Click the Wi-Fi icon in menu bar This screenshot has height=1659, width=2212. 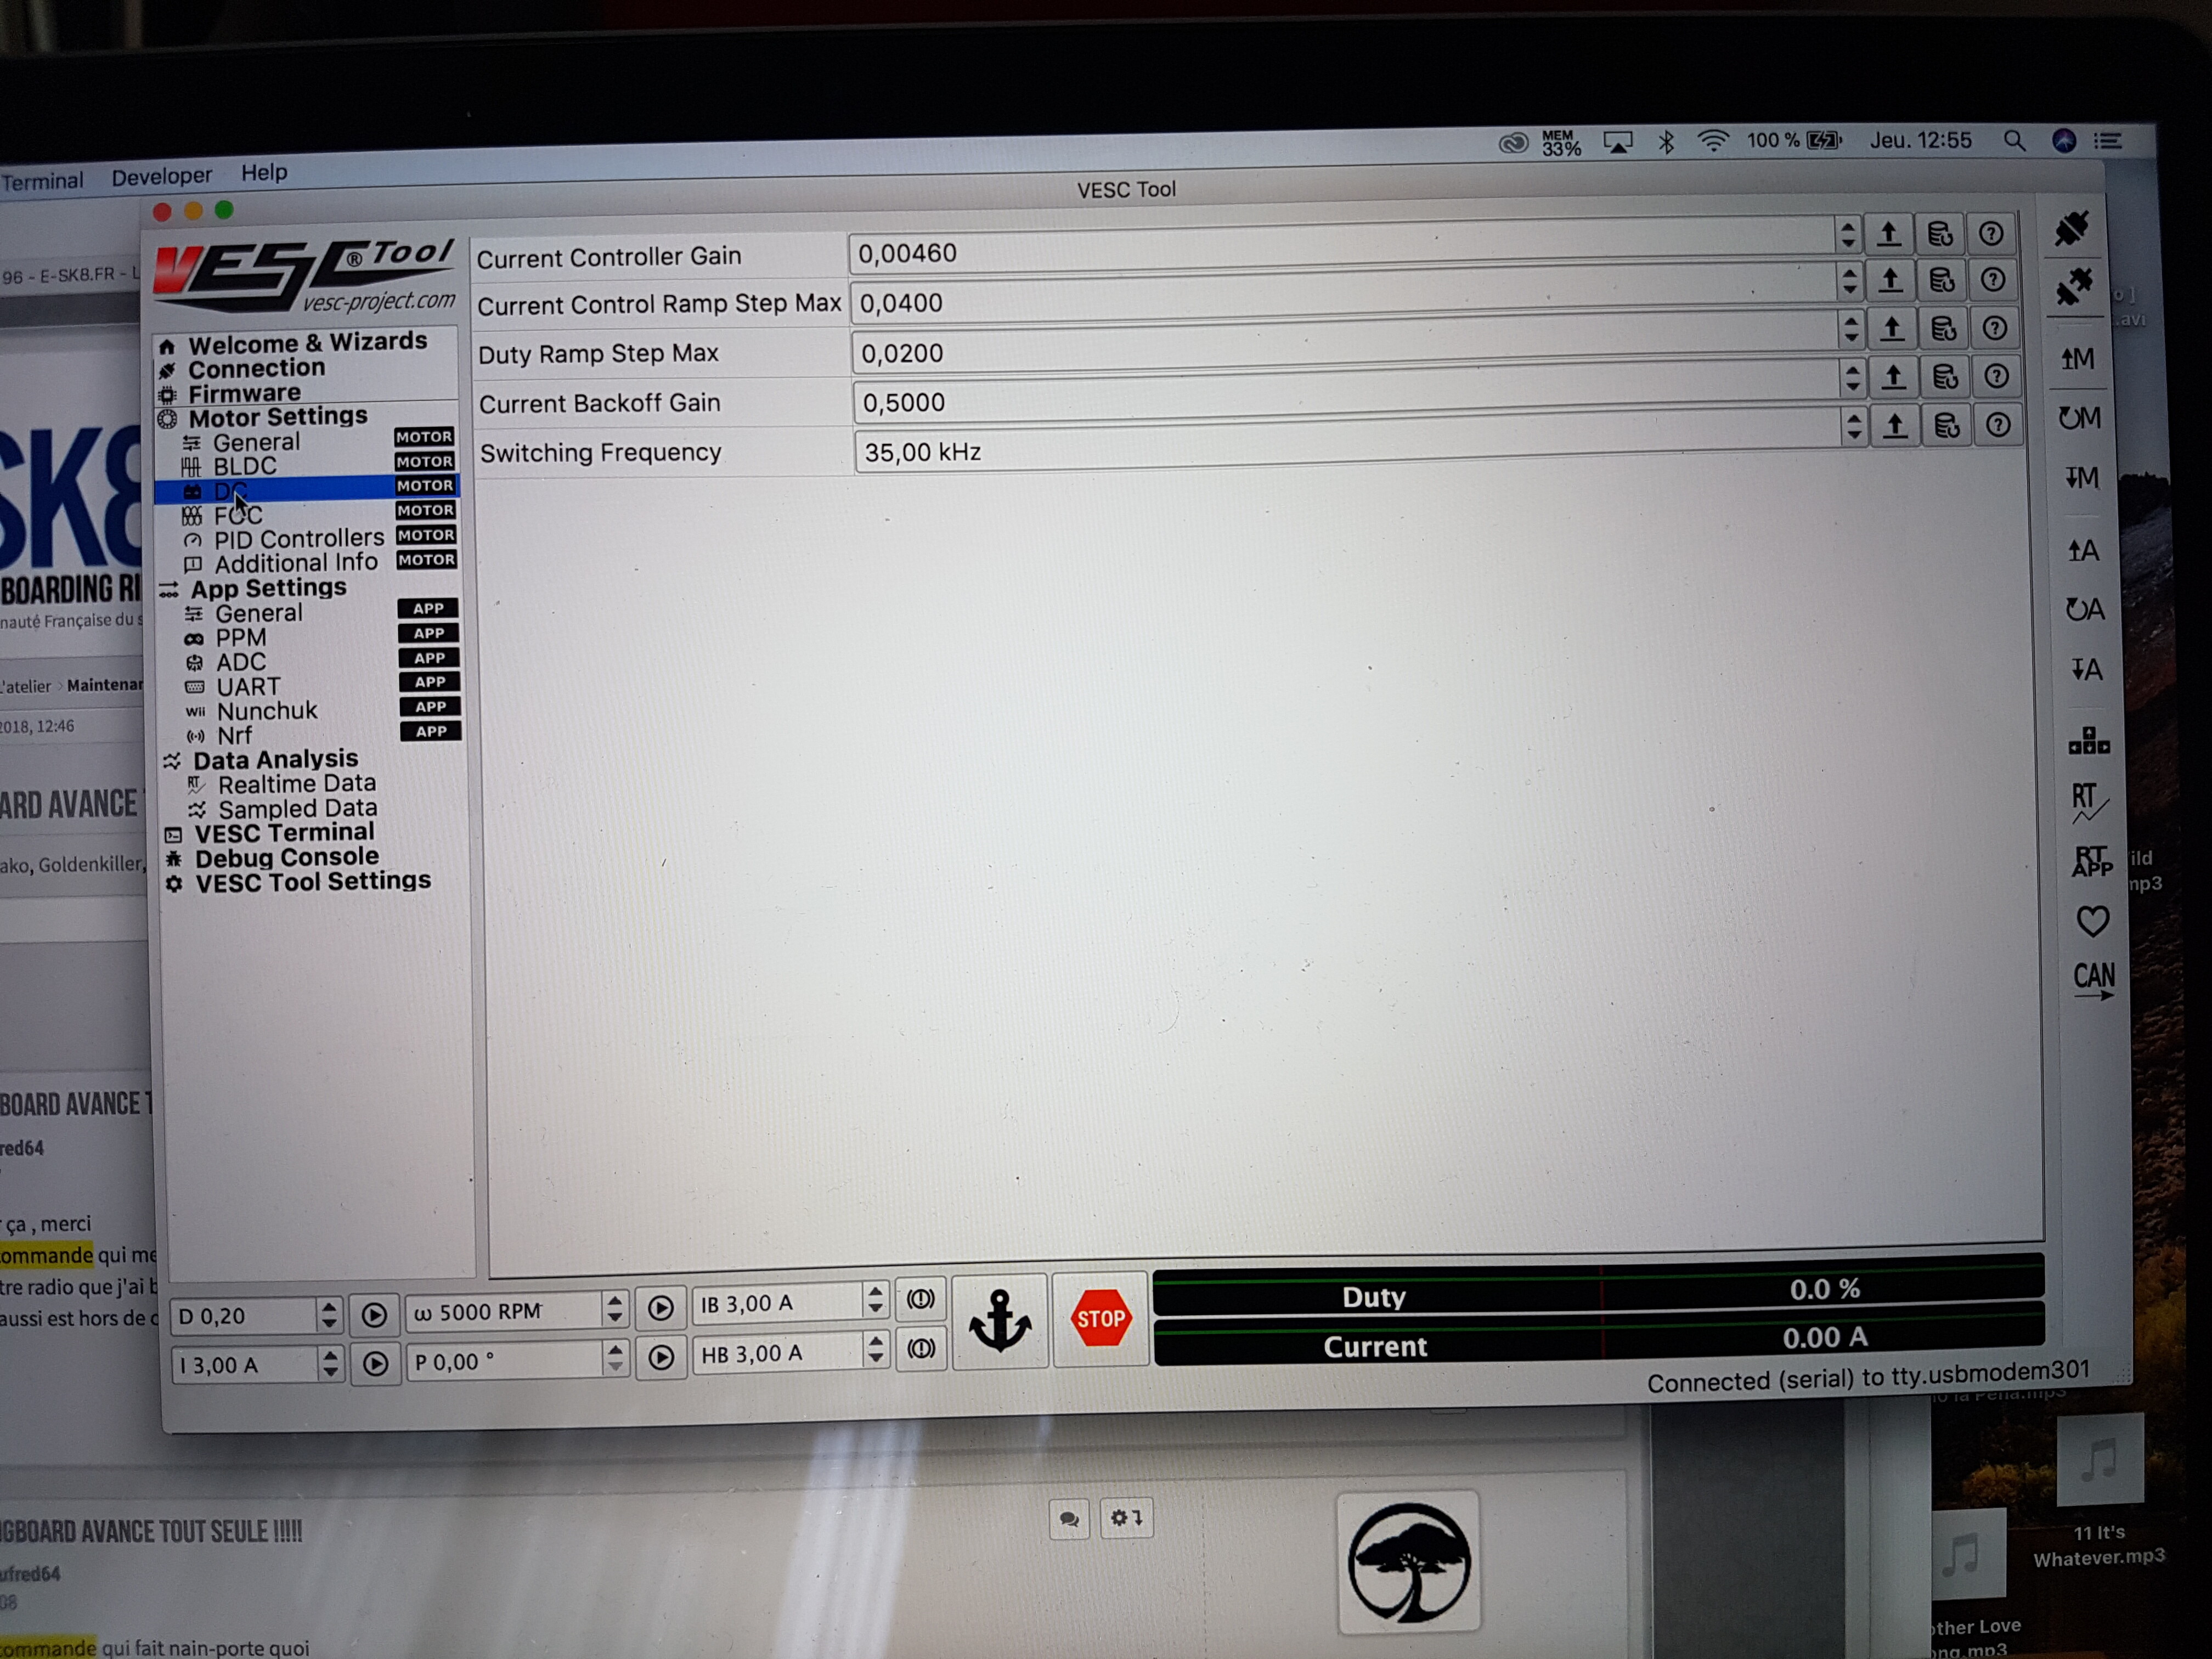(1713, 141)
